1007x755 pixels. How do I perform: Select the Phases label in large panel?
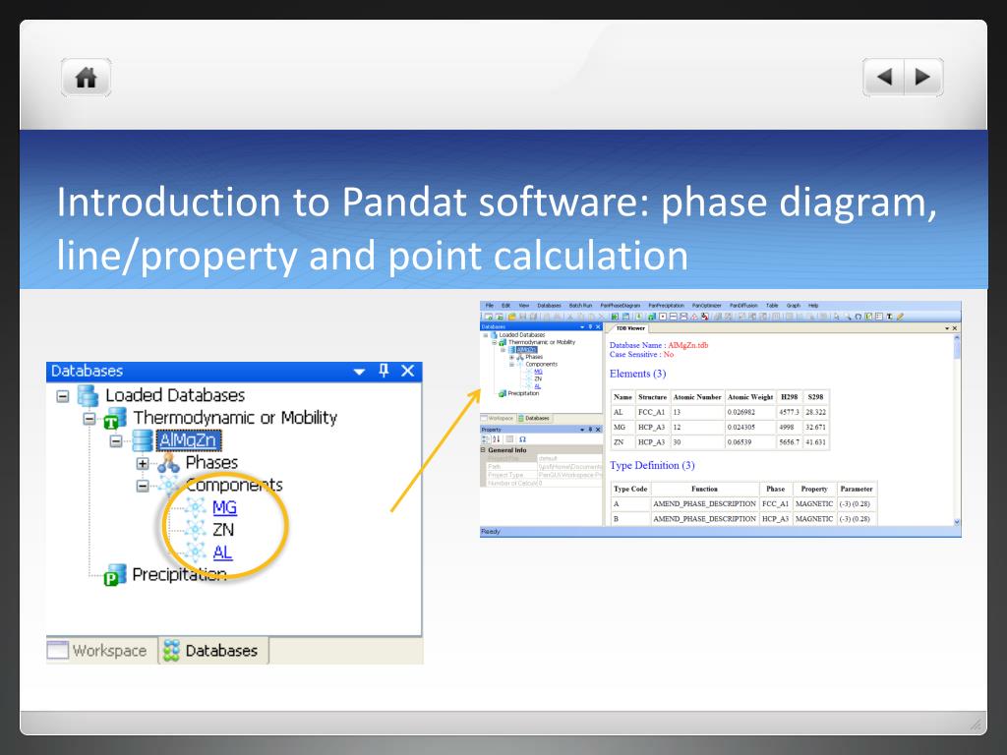pos(212,462)
